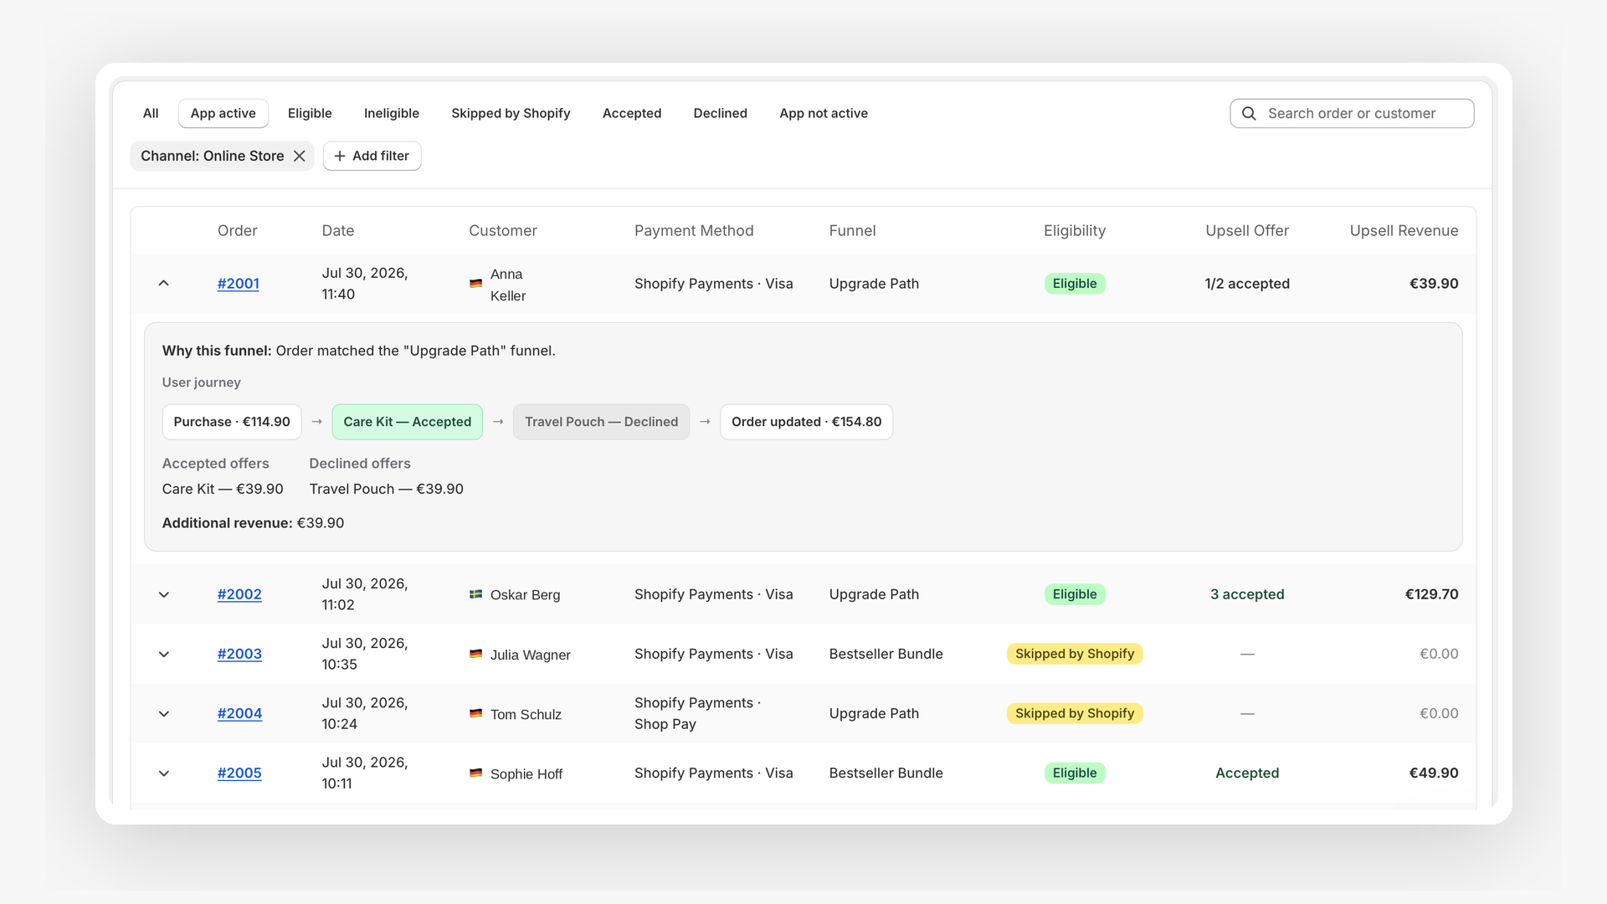This screenshot has height=904, width=1607.
Task: Click the Additional revenue: €39.90 text
Action: (253, 523)
